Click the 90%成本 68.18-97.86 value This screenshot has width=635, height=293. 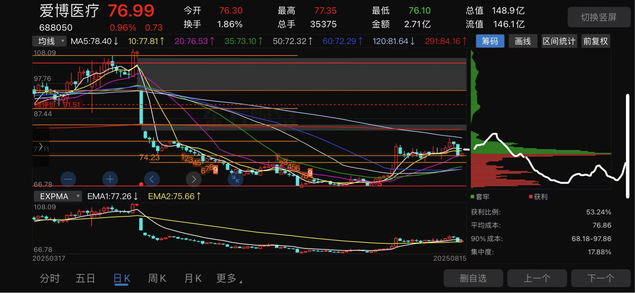[x=591, y=239]
